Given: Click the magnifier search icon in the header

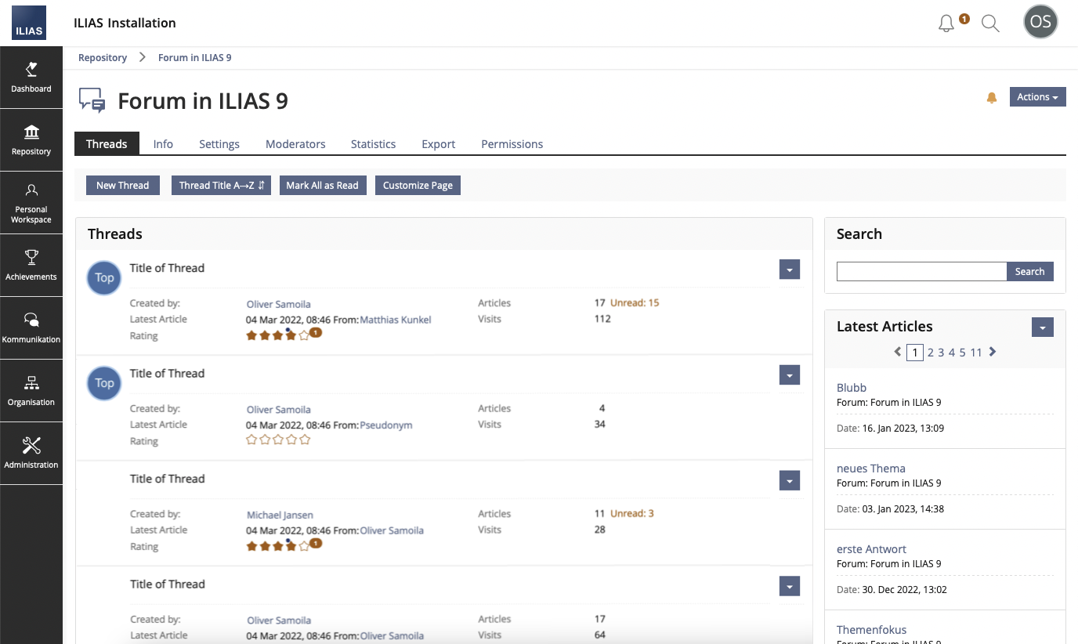Looking at the screenshot, I should click(990, 24).
